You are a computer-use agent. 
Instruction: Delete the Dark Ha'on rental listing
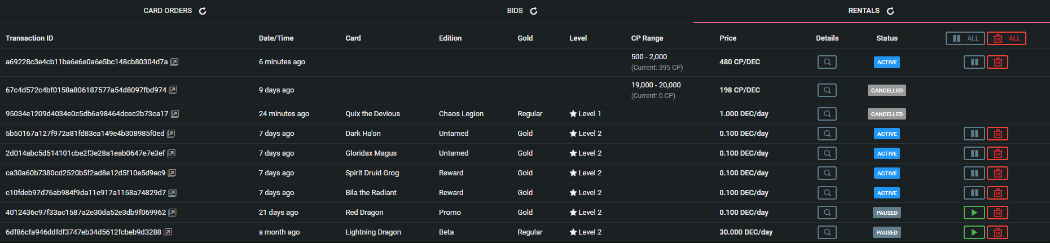(x=998, y=134)
